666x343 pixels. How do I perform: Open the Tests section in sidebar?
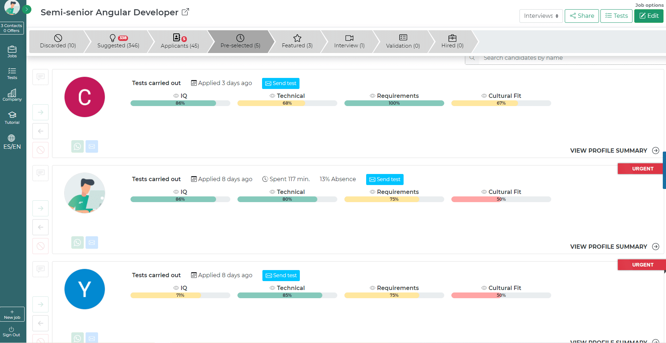[12, 74]
